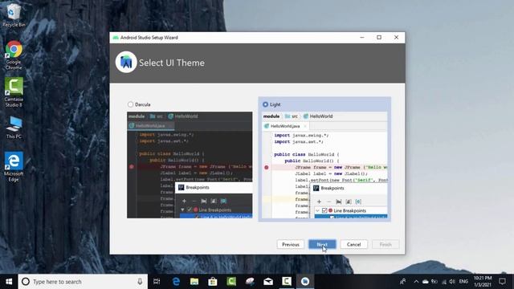Image resolution: width=514 pixels, height=289 pixels.
Task: Open volume control in system tray
Action: (452, 282)
